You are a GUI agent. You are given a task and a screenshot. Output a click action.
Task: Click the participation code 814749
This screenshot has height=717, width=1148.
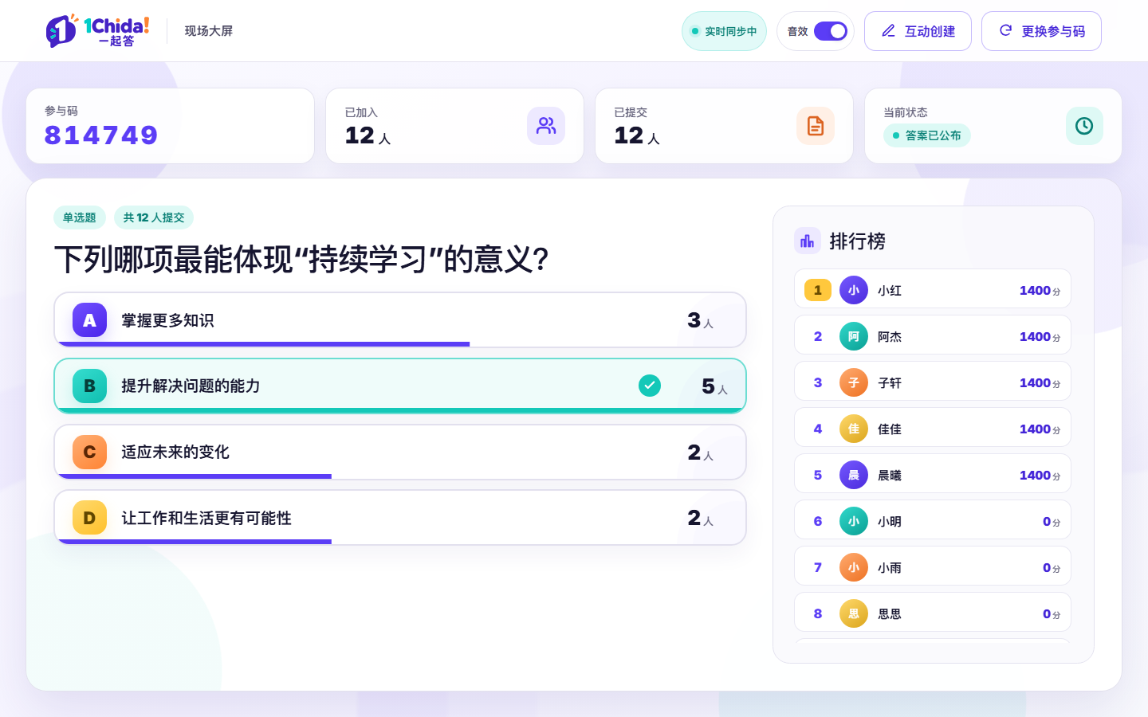click(x=101, y=135)
